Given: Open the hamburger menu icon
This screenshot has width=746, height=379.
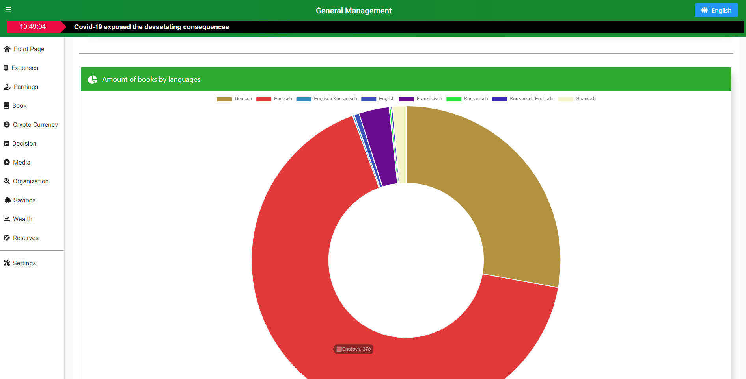Looking at the screenshot, I should [x=8, y=9].
